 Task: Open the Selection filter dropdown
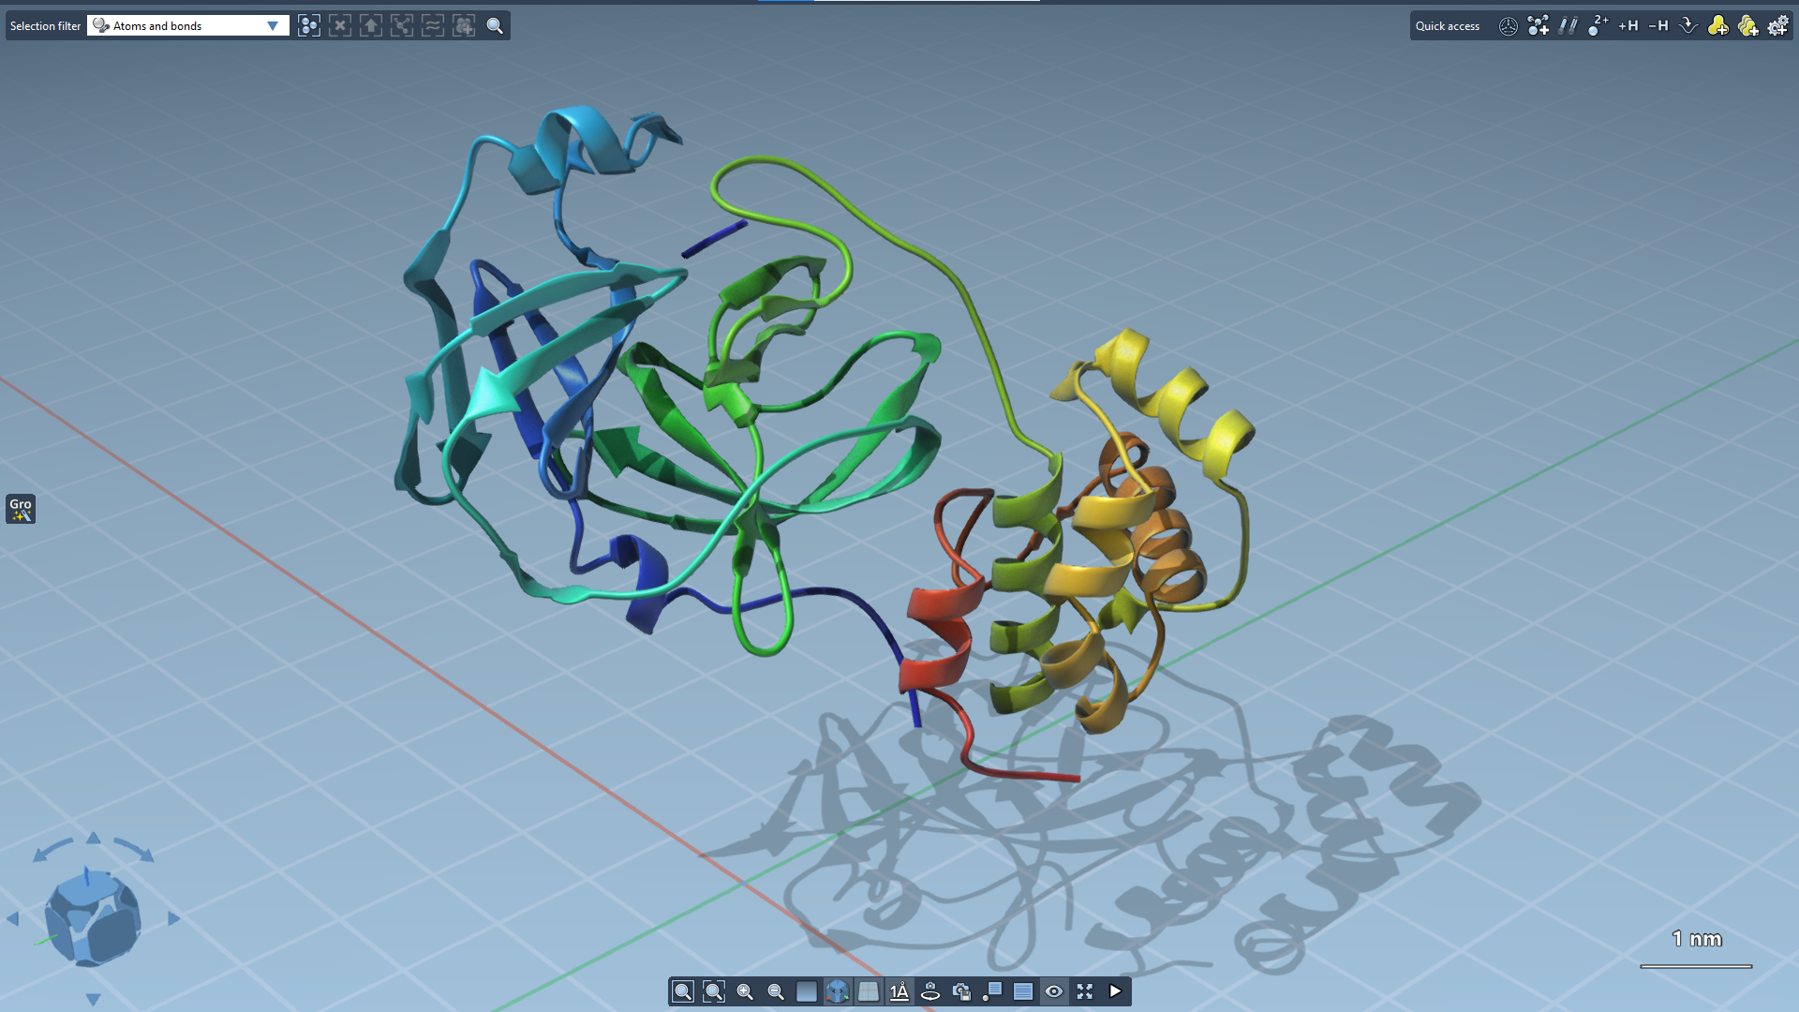[187, 25]
